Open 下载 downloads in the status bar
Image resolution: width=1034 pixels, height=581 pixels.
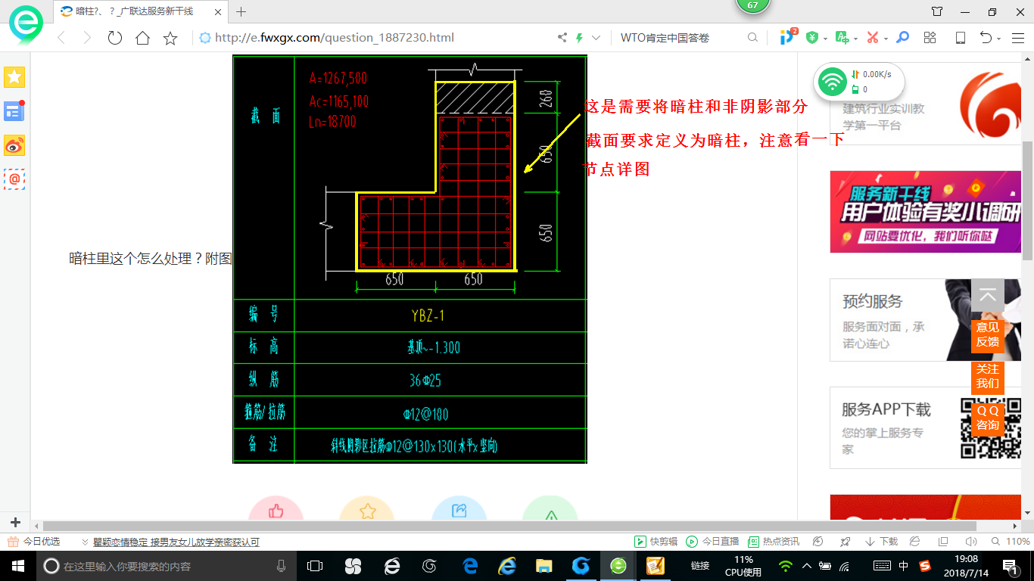880,542
